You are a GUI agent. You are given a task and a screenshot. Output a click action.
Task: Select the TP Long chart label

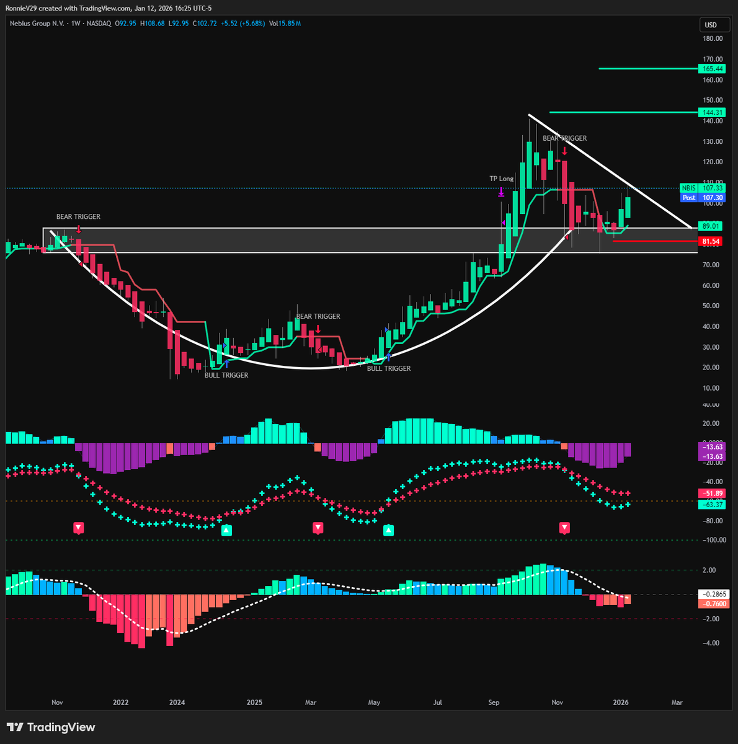(502, 179)
